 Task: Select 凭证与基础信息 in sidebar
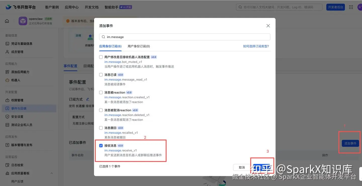pyautogui.click(x=22, y=44)
